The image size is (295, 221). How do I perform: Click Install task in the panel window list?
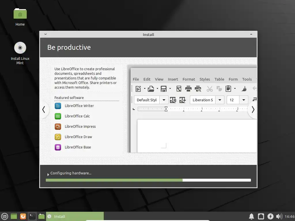coord(75,216)
